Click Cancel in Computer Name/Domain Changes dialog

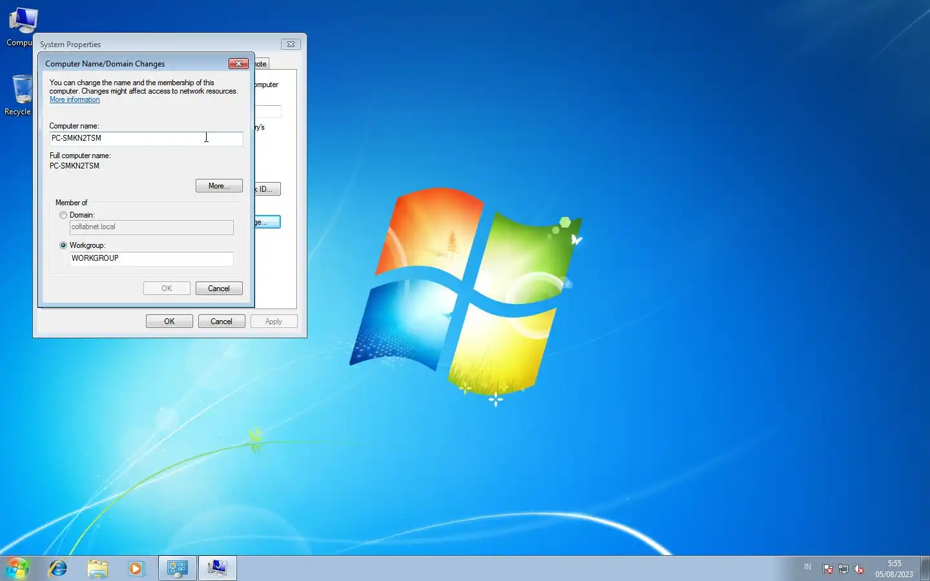pos(219,289)
